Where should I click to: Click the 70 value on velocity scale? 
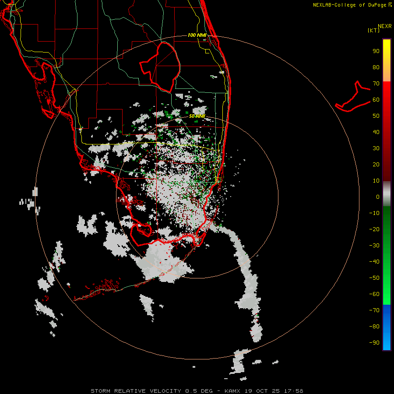point(376,84)
